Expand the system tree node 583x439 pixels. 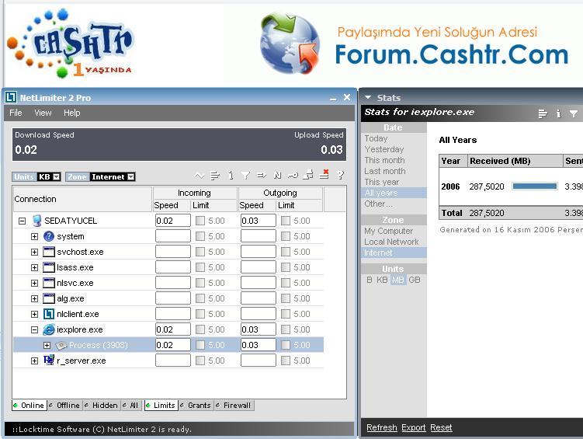click(x=35, y=237)
